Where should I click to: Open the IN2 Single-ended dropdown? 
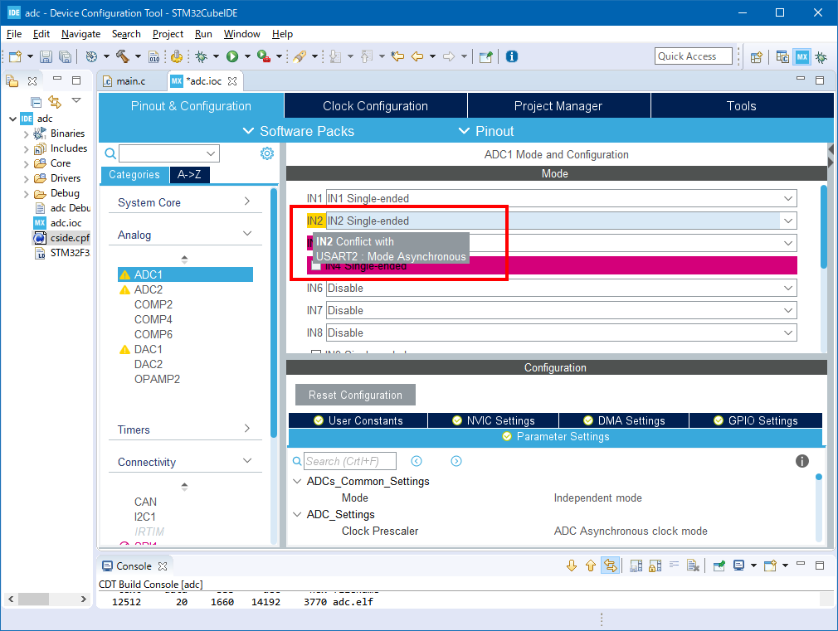[x=788, y=221]
